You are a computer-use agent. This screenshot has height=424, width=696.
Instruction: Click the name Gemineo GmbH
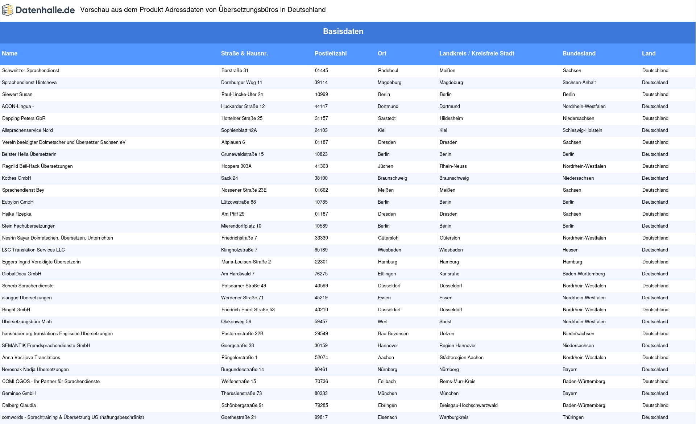coord(19,394)
